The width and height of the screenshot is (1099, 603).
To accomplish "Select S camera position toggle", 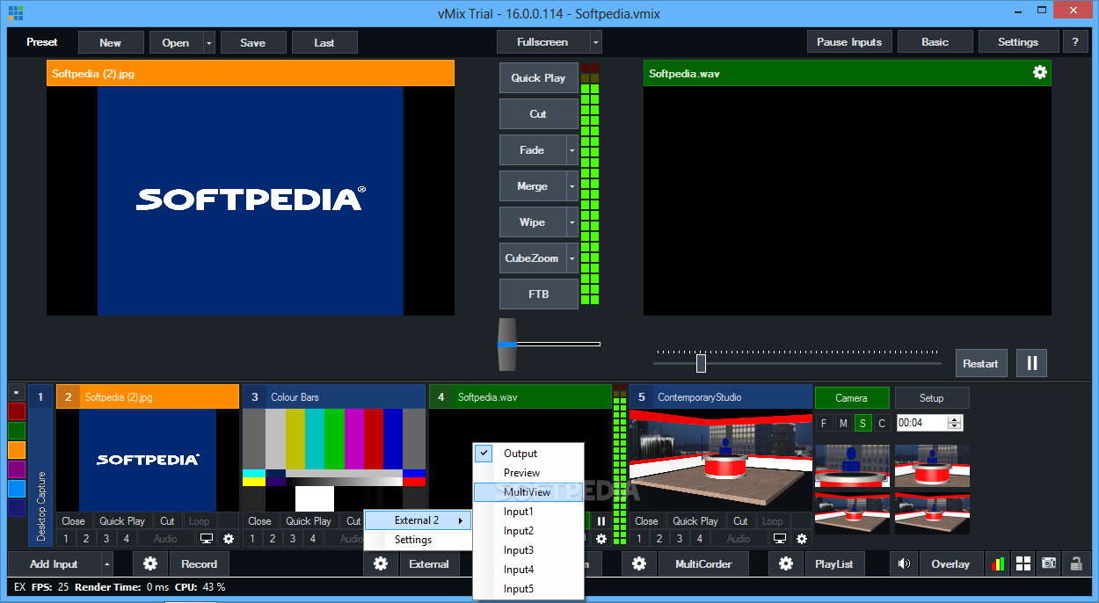I will [x=862, y=424].
